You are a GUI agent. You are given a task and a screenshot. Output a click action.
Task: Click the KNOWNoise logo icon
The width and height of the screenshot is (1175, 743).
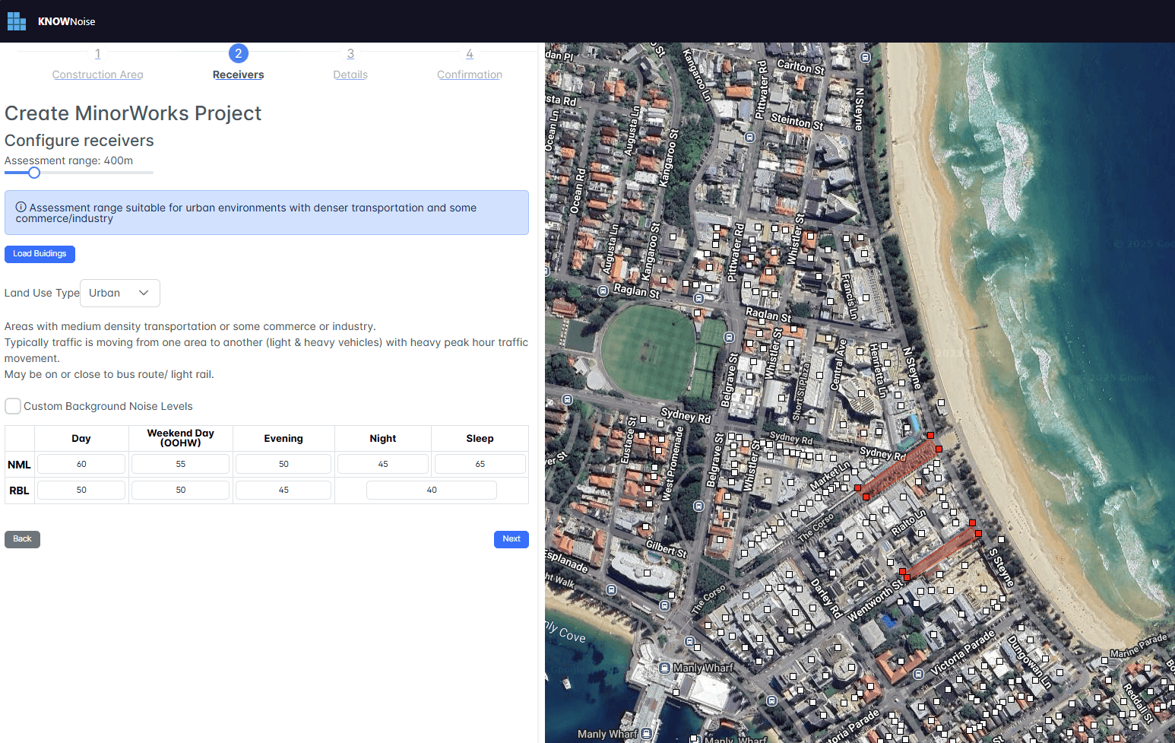[x=17, y=22]
